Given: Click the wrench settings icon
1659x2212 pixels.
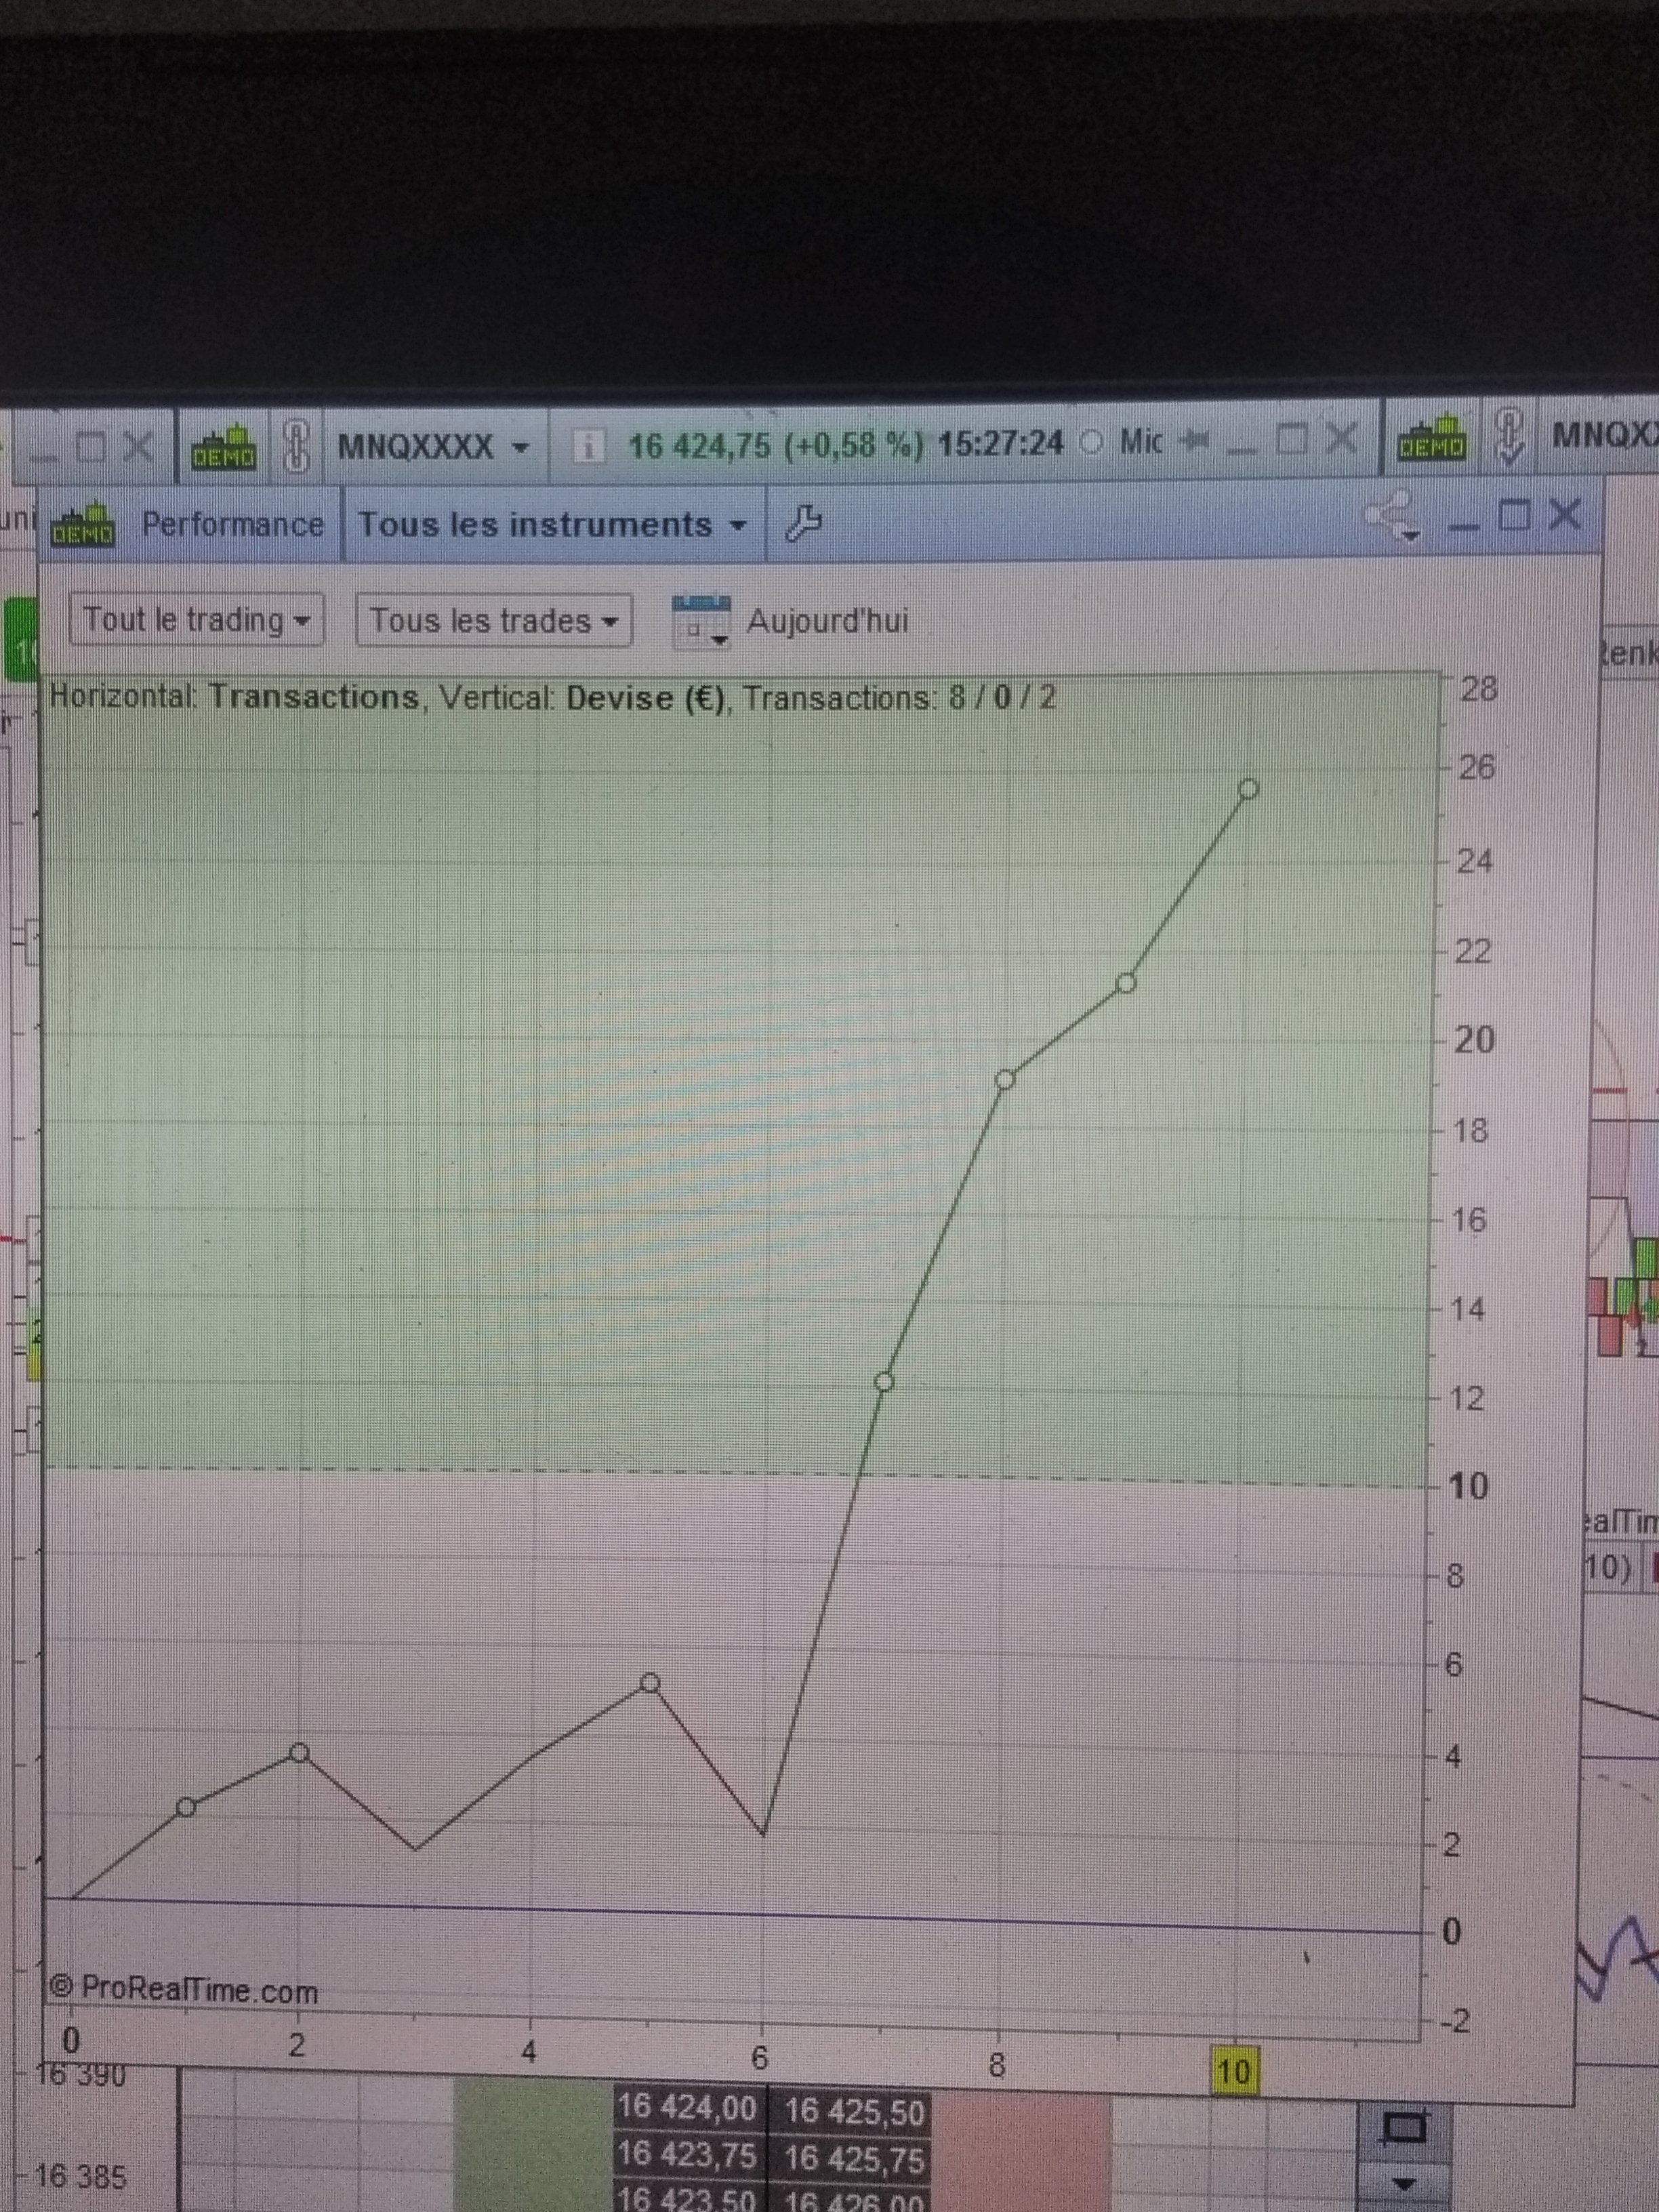Looking at the screenshot, I should 803,523.
